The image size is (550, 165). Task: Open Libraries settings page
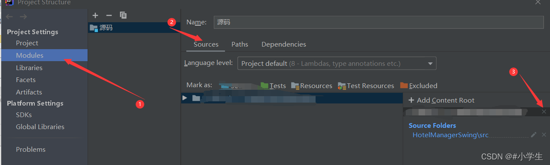29,68
